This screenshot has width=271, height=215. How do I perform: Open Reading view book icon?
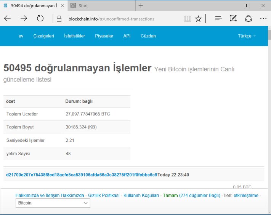point(188,19)
